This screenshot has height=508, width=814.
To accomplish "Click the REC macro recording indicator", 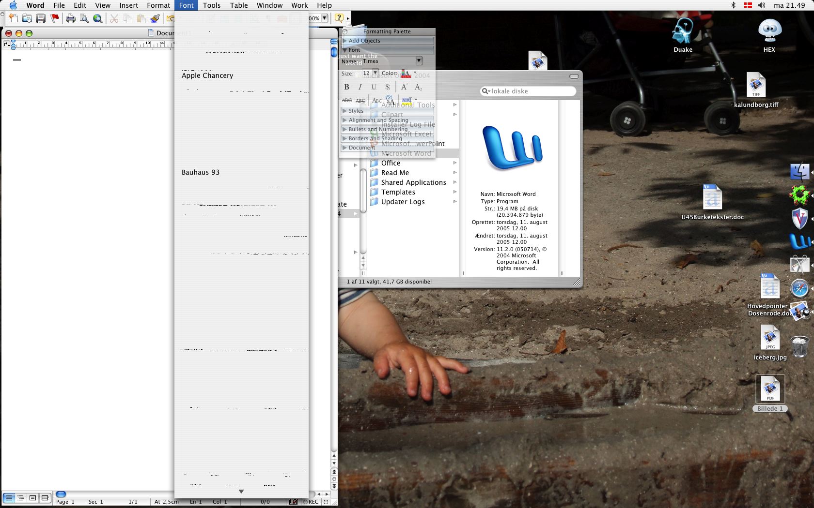I will [311, 502].
